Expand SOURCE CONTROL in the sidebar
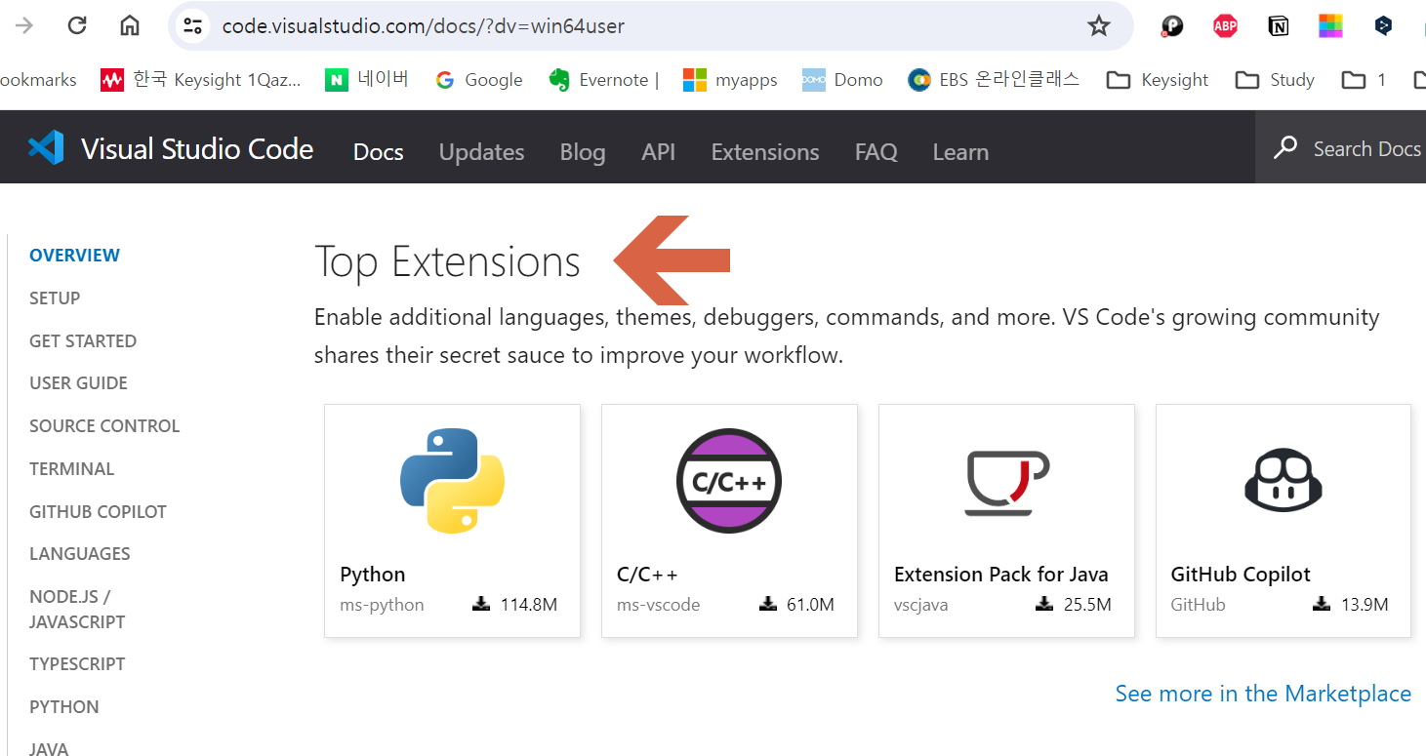Viewport: 1426px width, 756px height. [104, 426]
